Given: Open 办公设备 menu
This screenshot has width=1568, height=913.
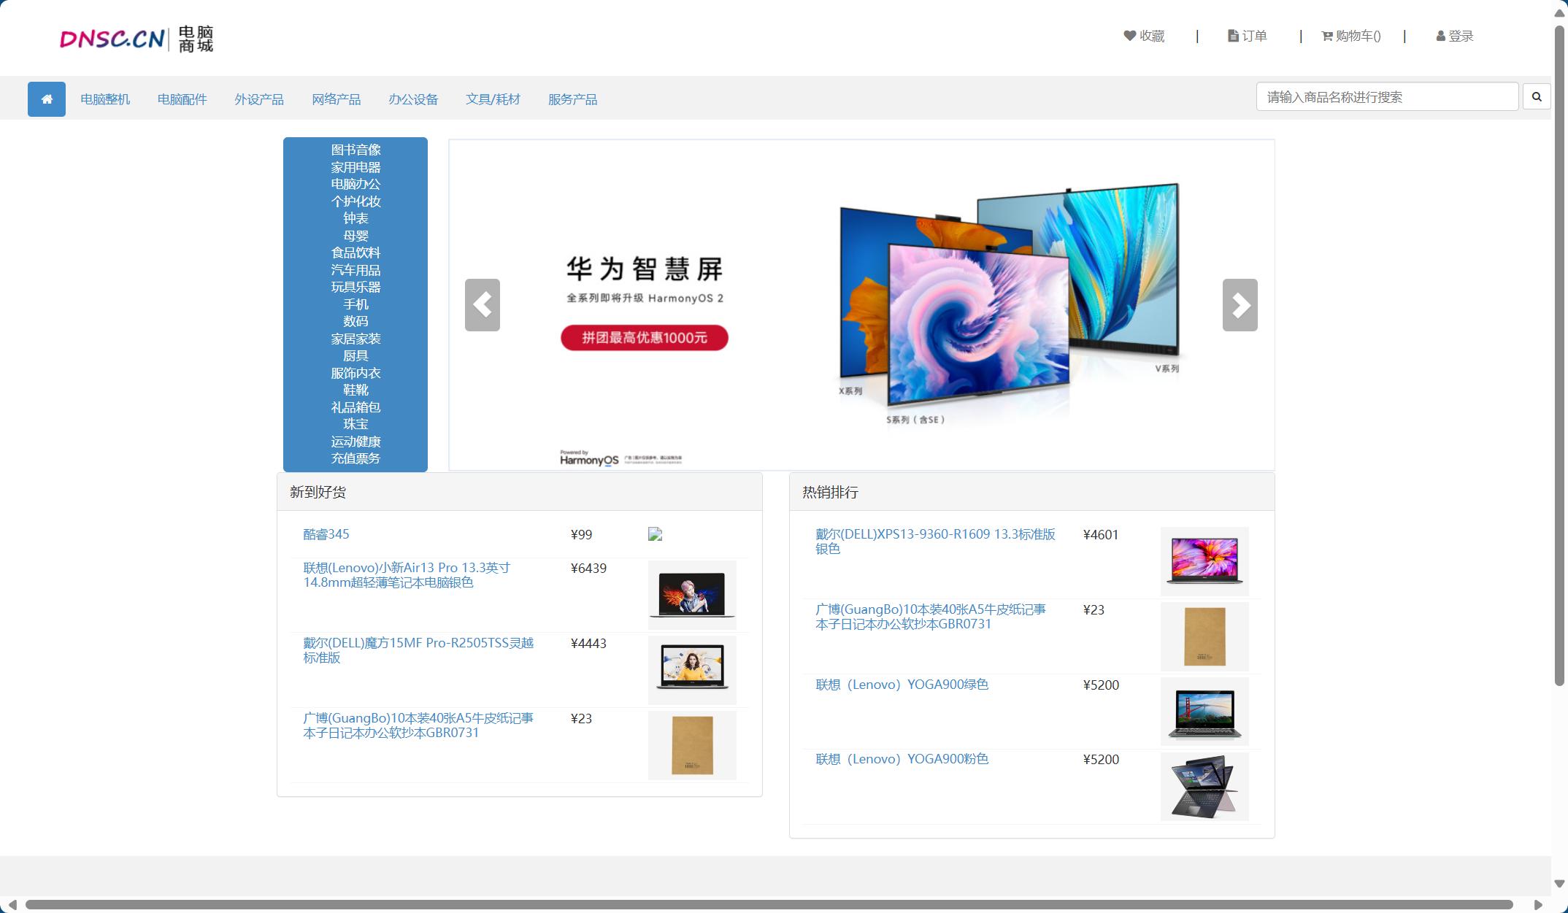Looking at the screenshot, I should click(x=413, y=99).
